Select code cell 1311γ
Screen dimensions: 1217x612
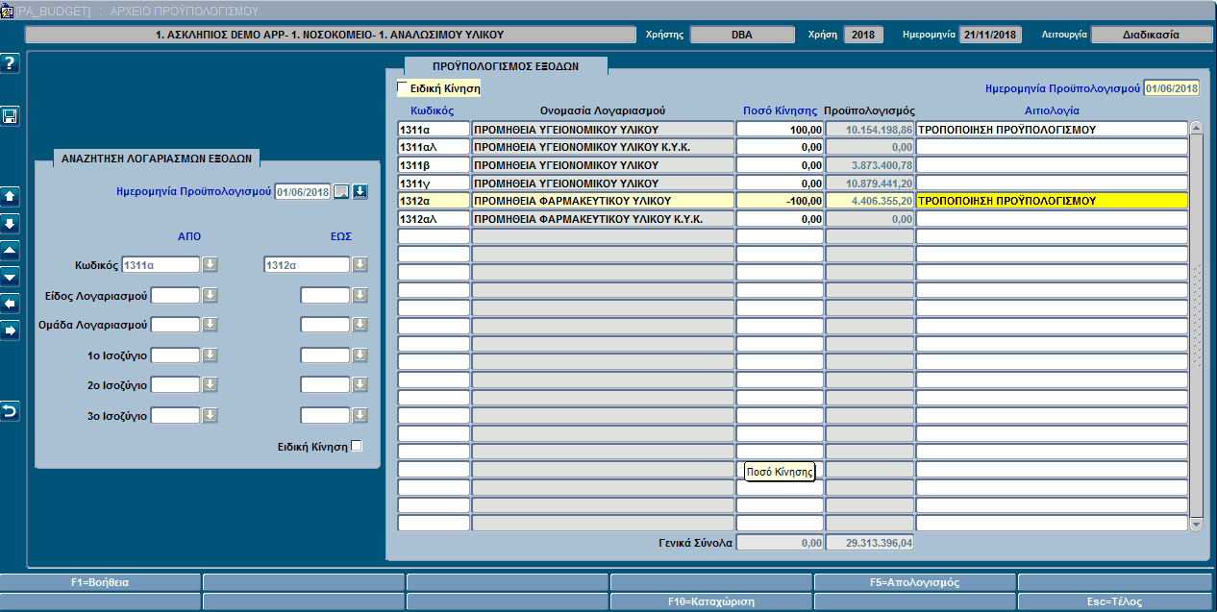pyautogui.click(x=434, y=183)
